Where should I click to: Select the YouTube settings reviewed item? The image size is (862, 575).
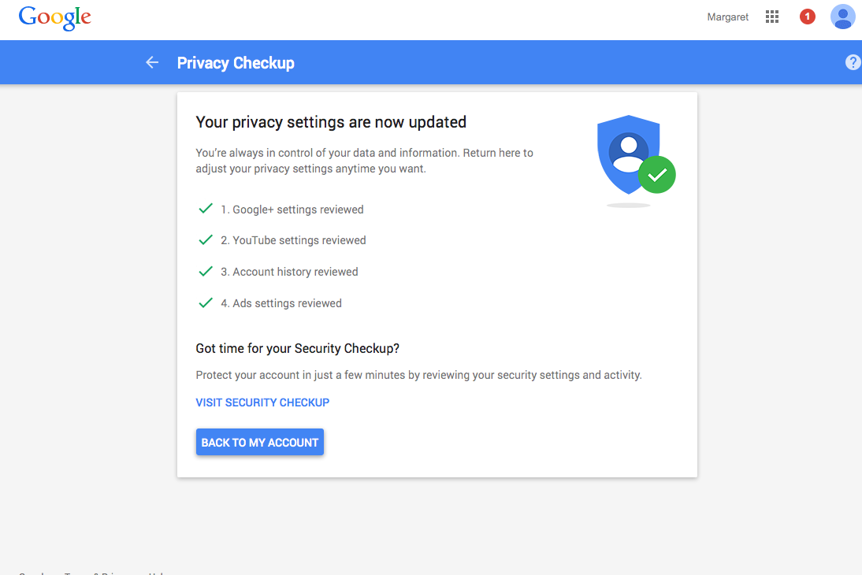(293, 240)
